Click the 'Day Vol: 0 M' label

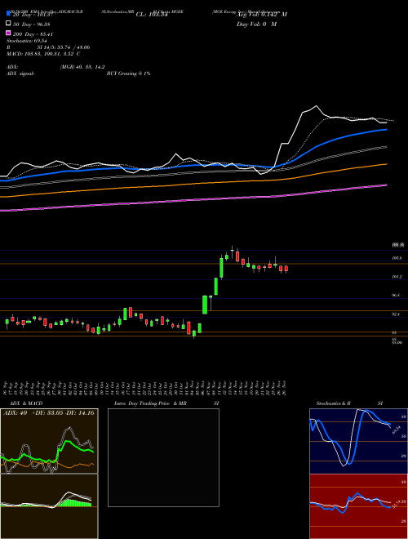tap(256, 24)
